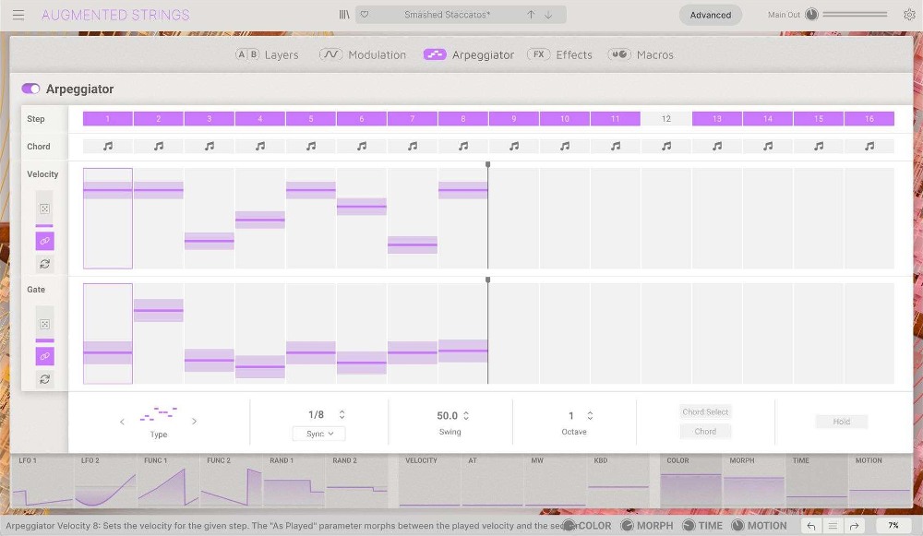923x536 pixels.
Task: Enable step 12 in the step sequencer
Action: [666, 118]
